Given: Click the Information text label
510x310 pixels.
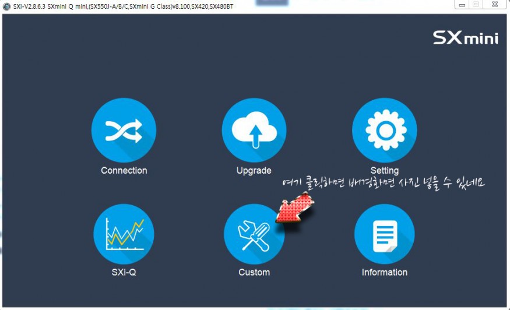Looking at the screenshot, I should [385, 272].
